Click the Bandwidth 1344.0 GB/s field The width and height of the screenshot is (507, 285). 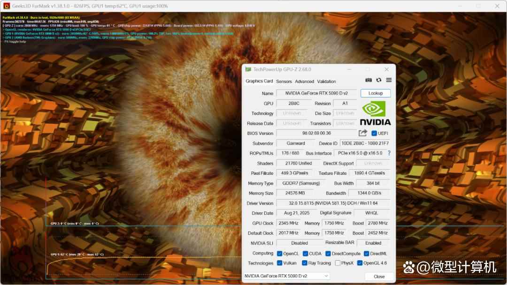[x=369, y=193]
